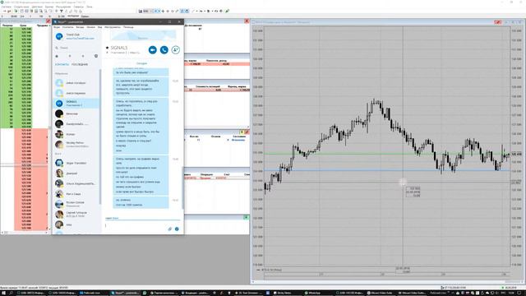Open the Trend Club profile avatar

[x=59, y=36]
